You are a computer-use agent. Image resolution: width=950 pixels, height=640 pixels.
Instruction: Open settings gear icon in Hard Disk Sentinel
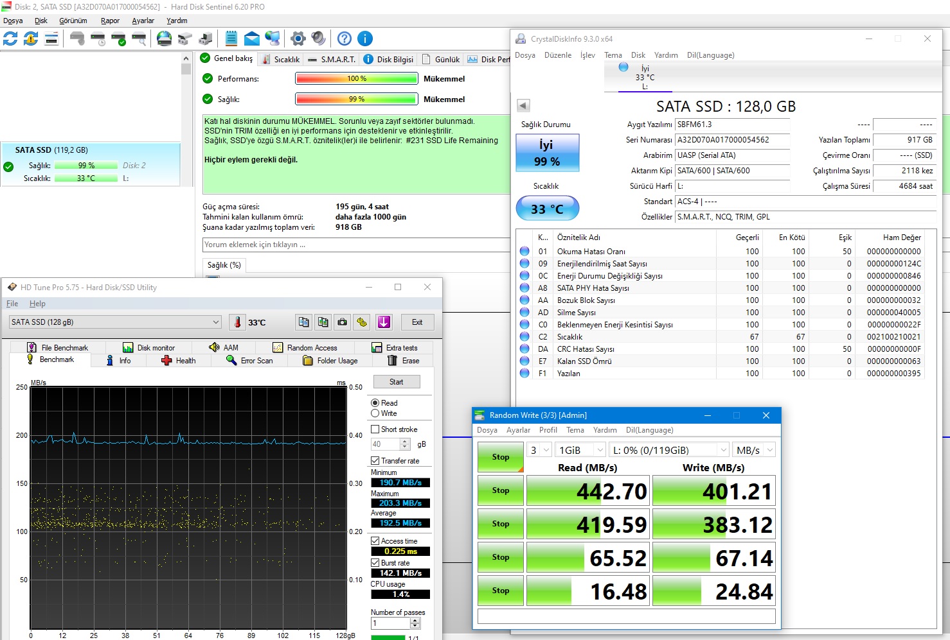click(x=298, y=39)
